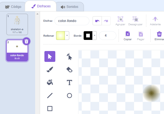Select the Line tool

[50, 95]
